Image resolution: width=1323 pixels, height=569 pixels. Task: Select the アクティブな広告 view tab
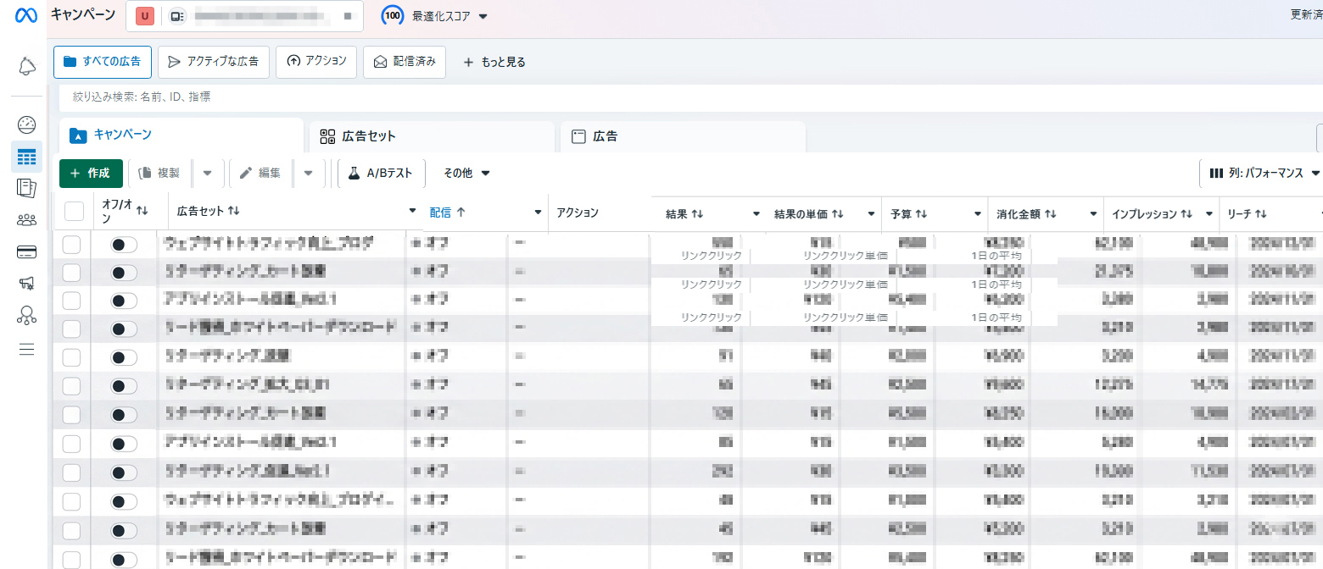[214, 62]
